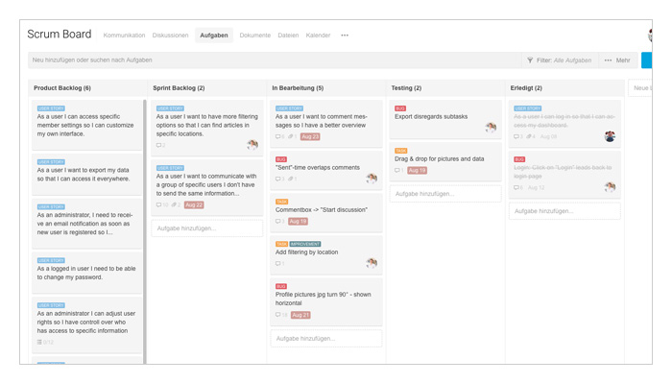This screenshot has height=383, width=672.
Task: Open the more filtering options card
Action: (207, 128)
